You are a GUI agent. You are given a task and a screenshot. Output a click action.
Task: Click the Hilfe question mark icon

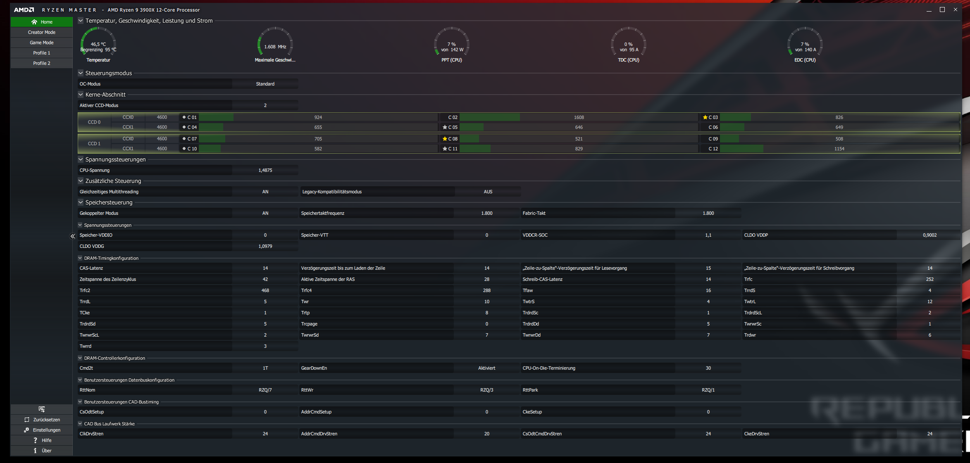tap(35, 440)
